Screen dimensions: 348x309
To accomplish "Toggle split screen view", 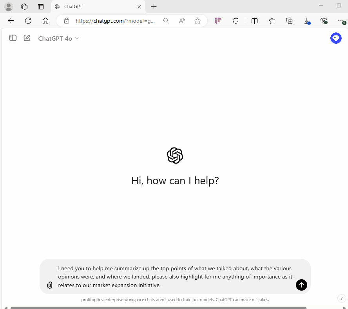I will pos(254,21).
